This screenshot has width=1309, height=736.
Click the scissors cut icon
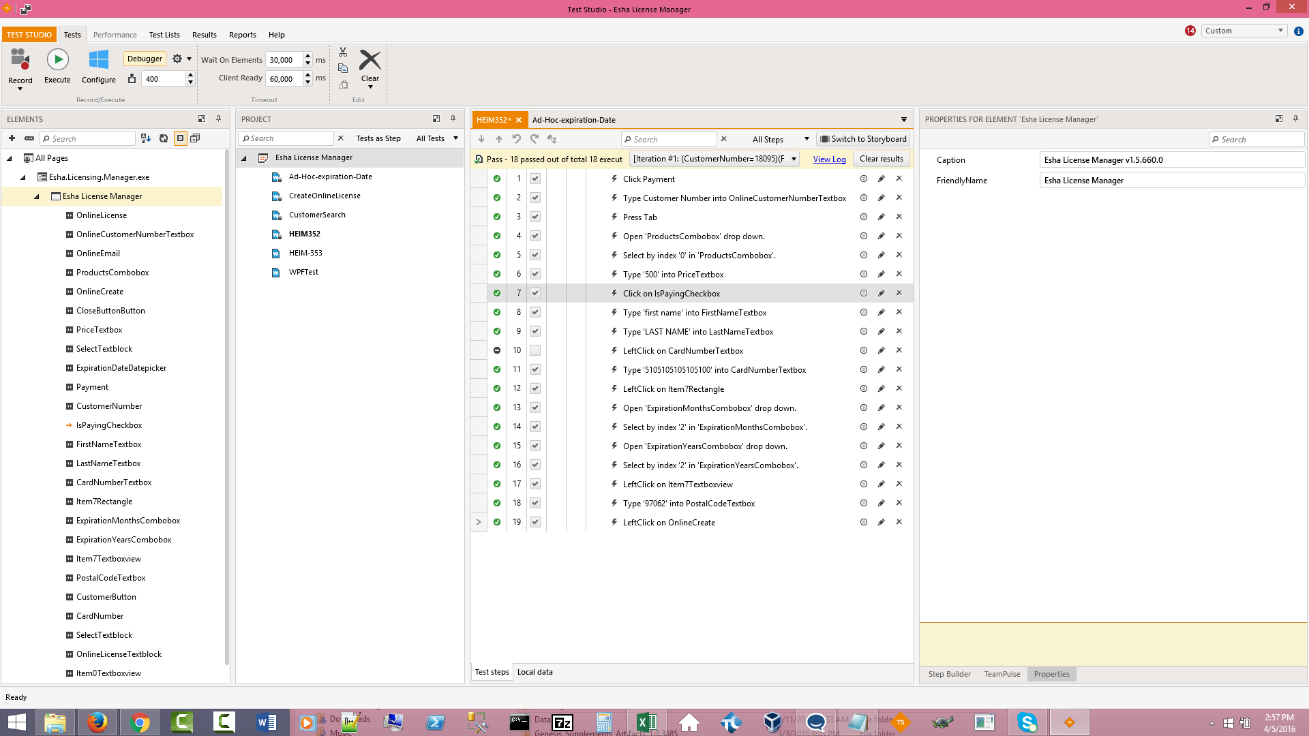343,52
